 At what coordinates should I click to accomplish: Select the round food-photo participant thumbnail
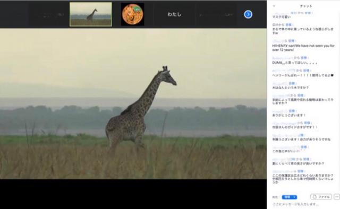point(132,14)
